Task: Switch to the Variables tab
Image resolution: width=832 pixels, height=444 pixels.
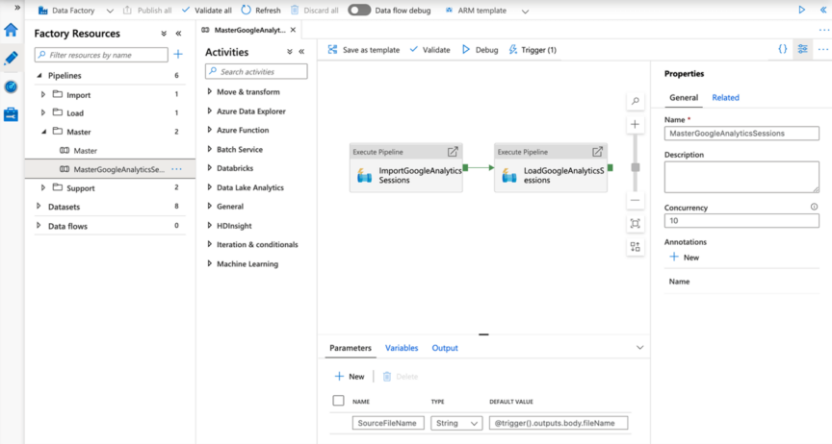Action: point(402,348)
